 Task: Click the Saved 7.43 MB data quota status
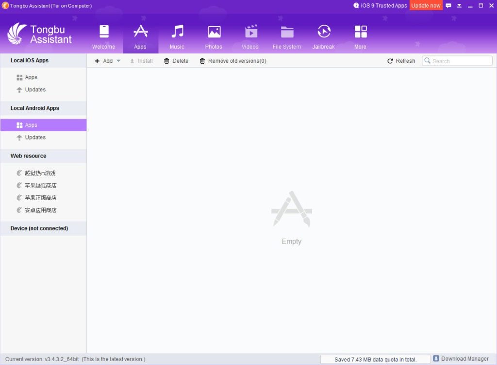click(x=375, y=359)
